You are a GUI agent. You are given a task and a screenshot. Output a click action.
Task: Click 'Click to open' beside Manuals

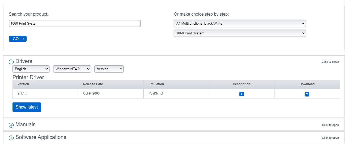point(330,125)
